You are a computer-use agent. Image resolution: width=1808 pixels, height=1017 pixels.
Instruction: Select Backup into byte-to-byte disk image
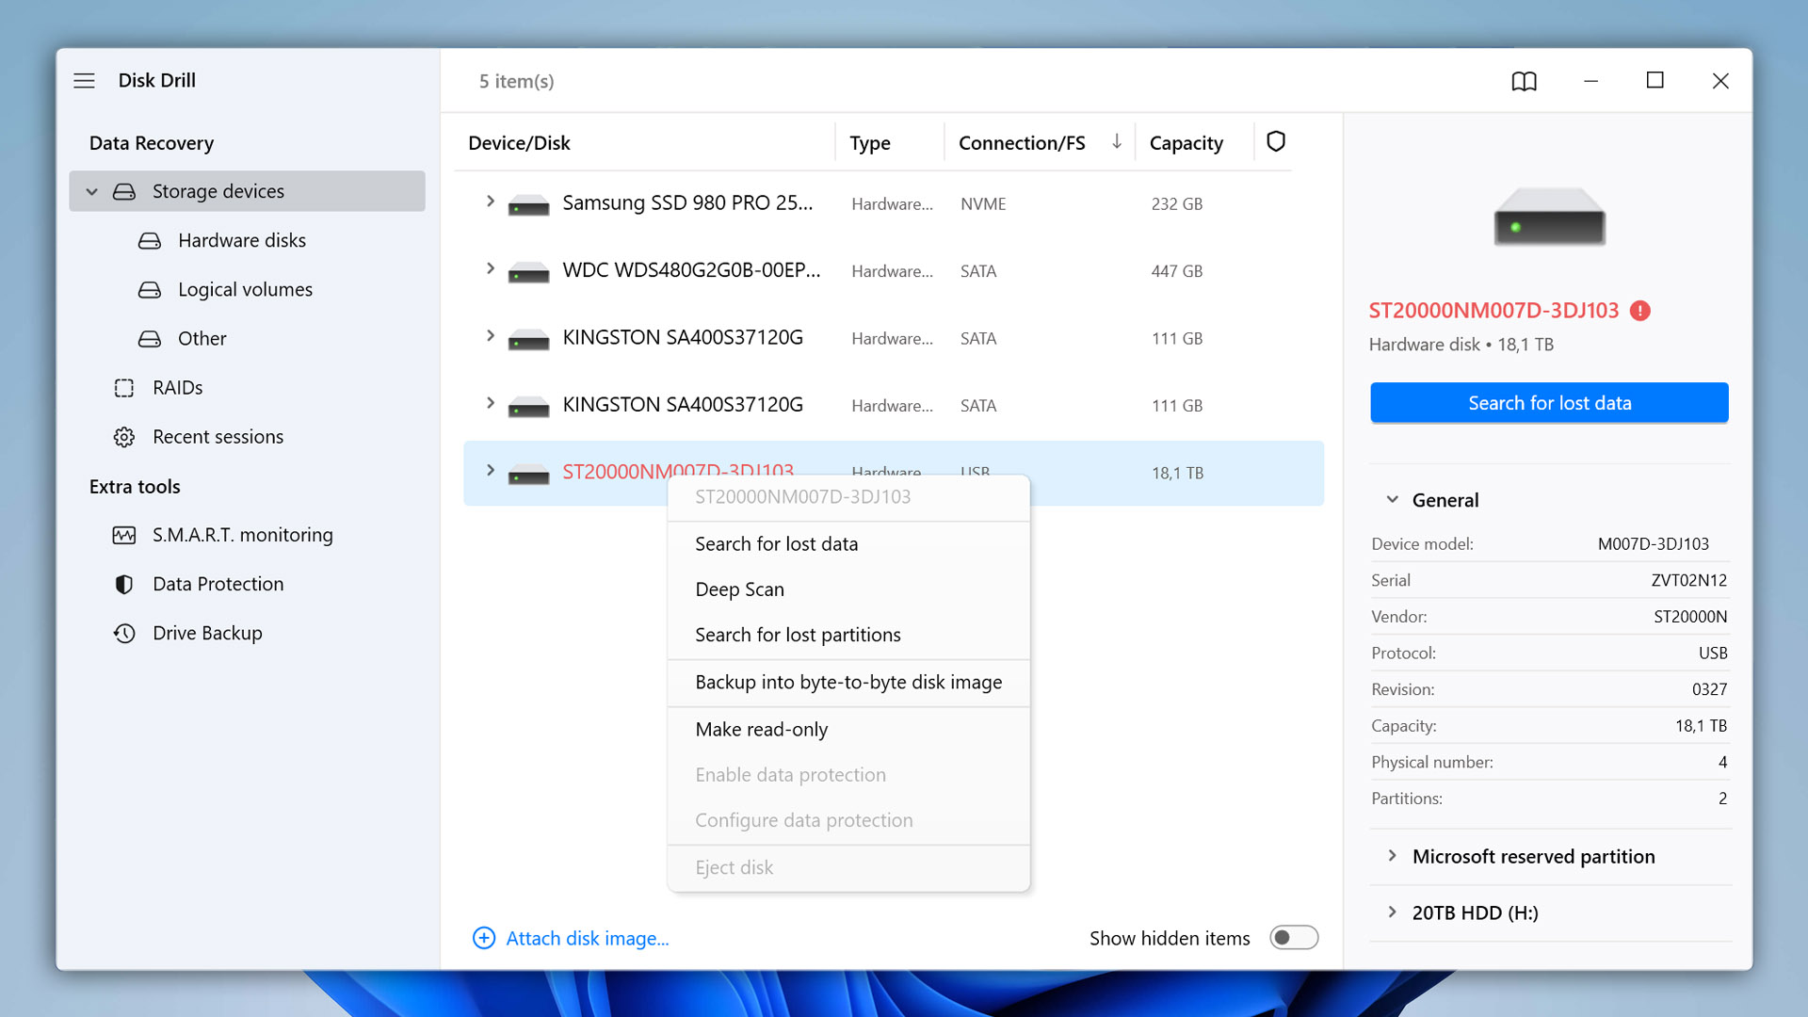point(848,682)
